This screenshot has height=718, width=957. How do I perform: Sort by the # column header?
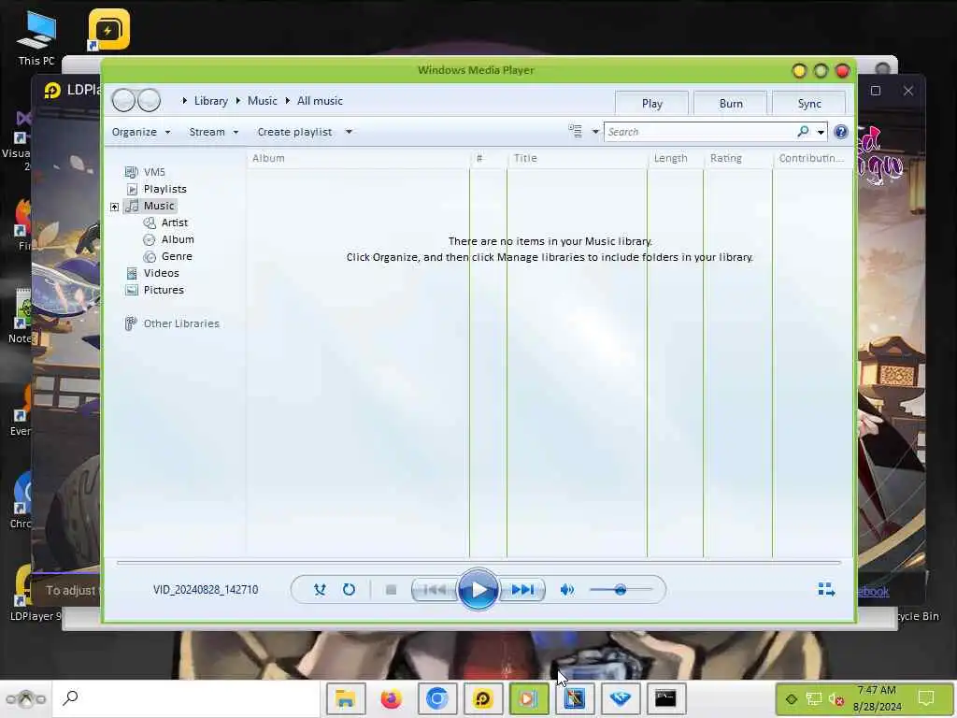[488, 158]
